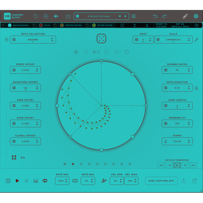Click the metronome icon in Tempo field
Image resolution: width=203 pixels, height=203 pixels.
click(166, 141)
